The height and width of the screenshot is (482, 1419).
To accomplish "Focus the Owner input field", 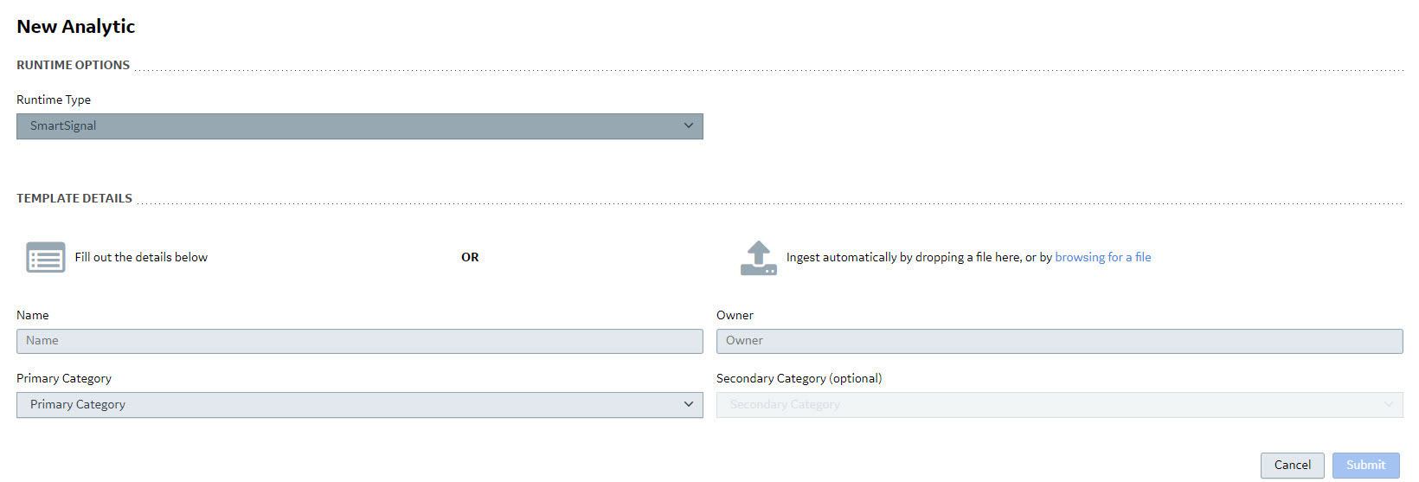I will [1060, 341].
